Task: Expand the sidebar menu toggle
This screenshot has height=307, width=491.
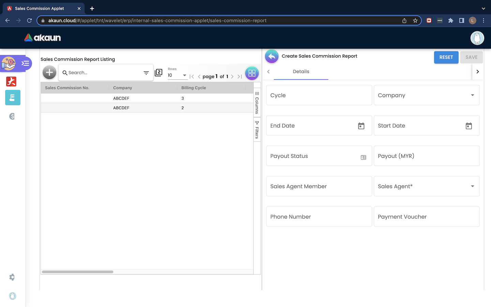Action: click(x=26, y=63)
